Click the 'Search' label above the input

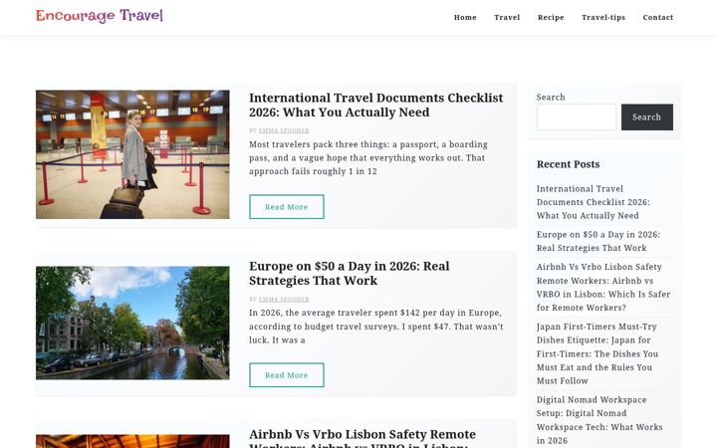(551, 97)
